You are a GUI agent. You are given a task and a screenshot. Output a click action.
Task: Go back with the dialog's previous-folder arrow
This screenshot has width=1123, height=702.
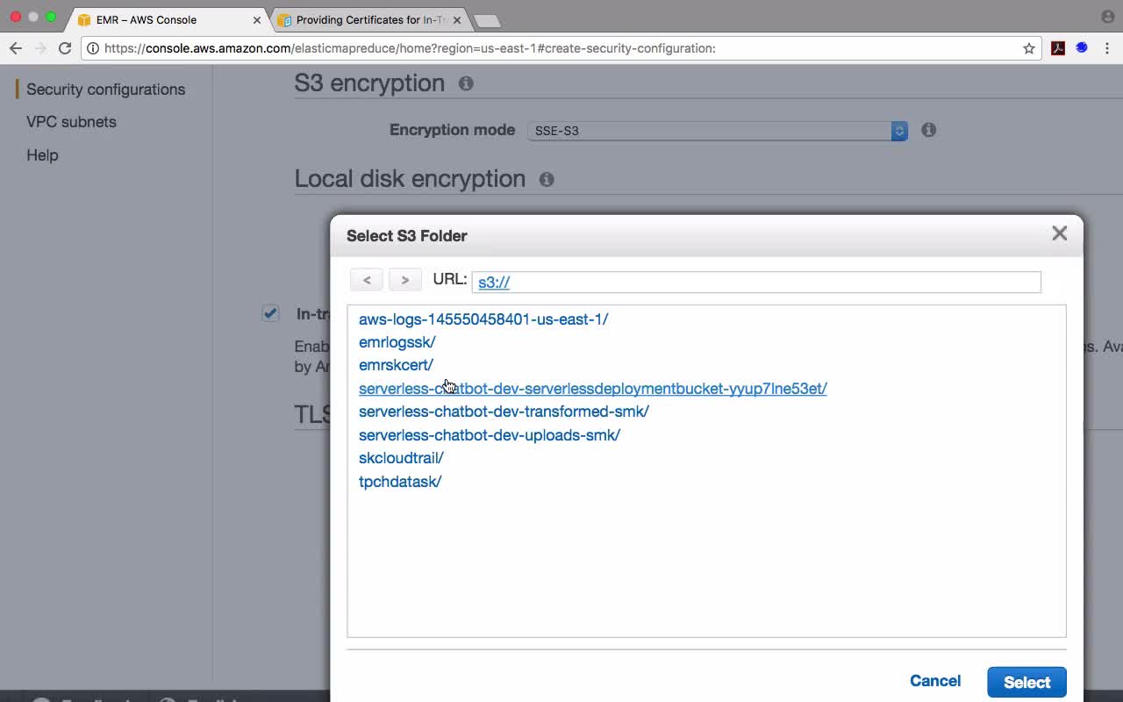367,280
